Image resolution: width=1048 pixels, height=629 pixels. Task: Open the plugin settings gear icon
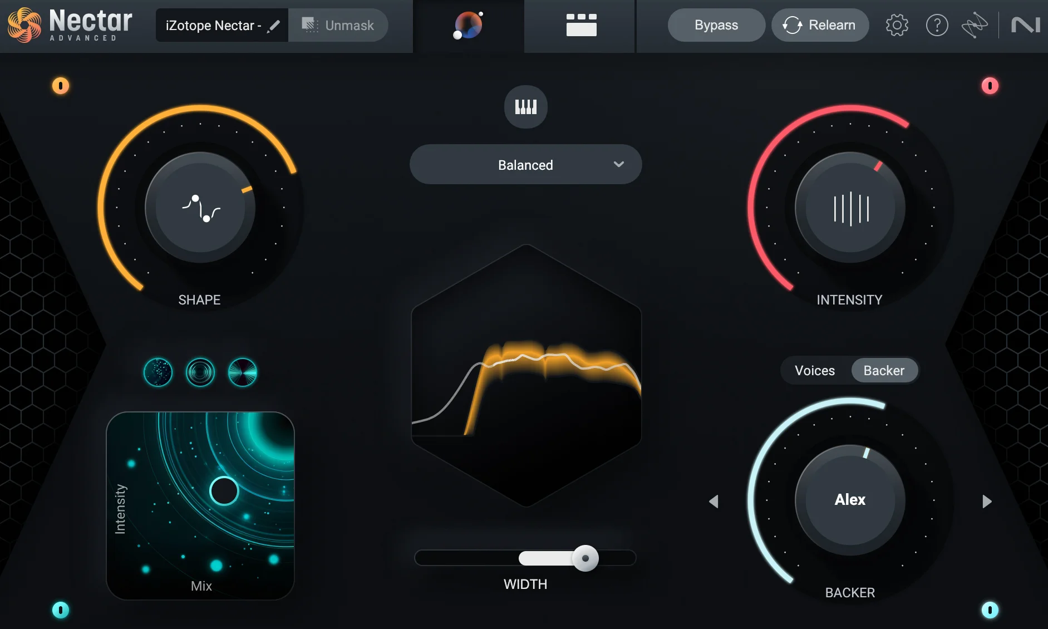[896, 24]
